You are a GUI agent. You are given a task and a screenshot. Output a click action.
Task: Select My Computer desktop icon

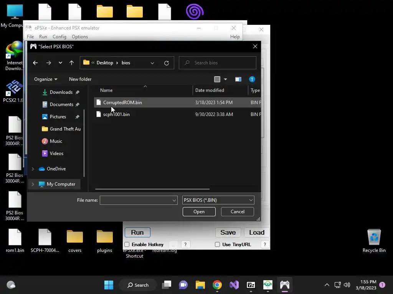click(x=15, y=15)
